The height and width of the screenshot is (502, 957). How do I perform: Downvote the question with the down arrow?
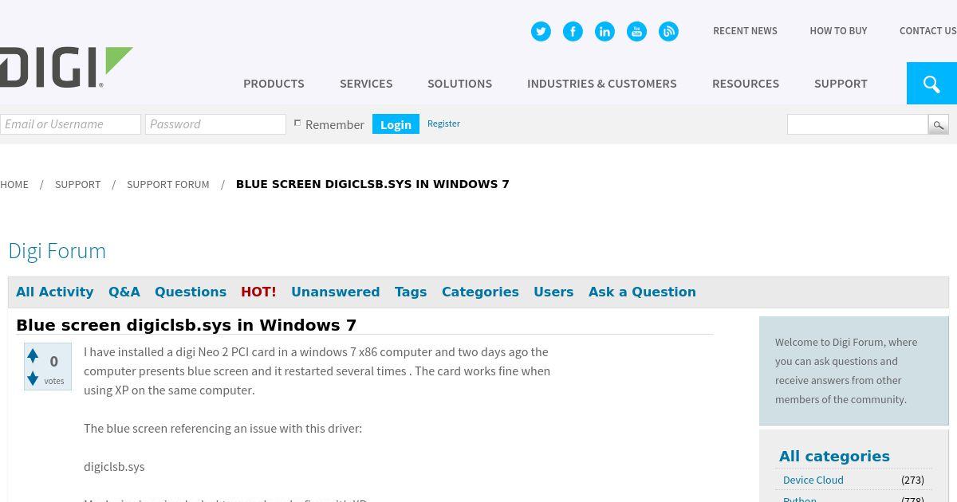click(x=33, y=378)
